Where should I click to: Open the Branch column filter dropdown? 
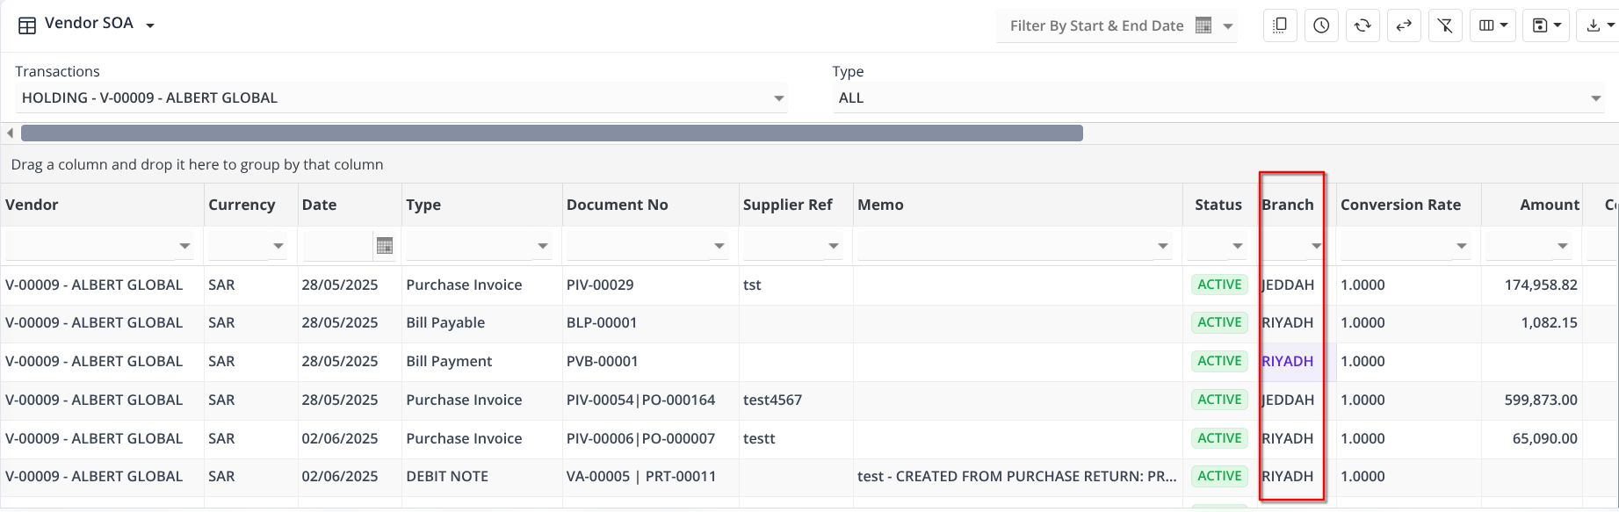point(1316,246)
